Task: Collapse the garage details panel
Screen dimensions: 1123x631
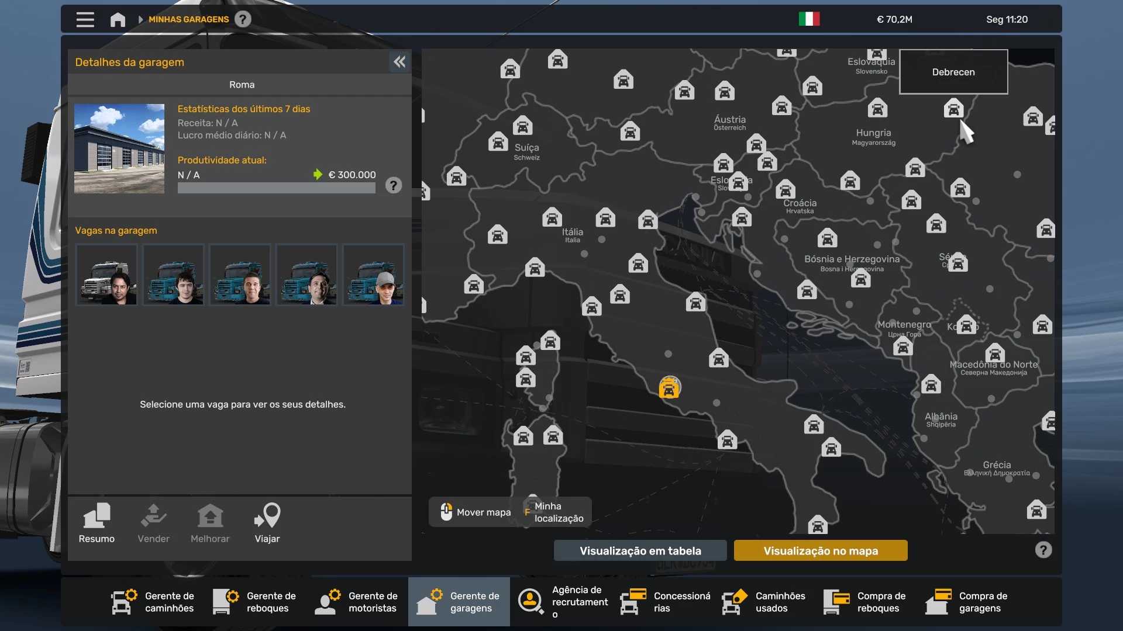Action: pyautogui.click(x=399, y=62)
